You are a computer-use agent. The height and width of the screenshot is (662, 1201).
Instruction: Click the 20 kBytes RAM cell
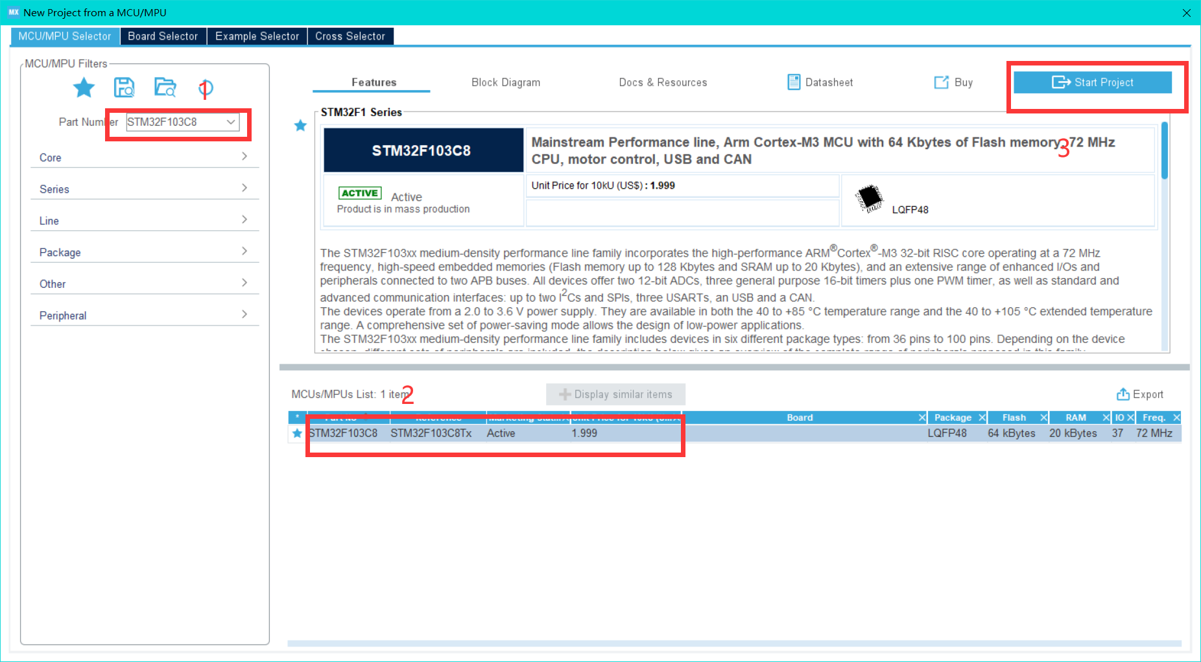point(1073,433)
